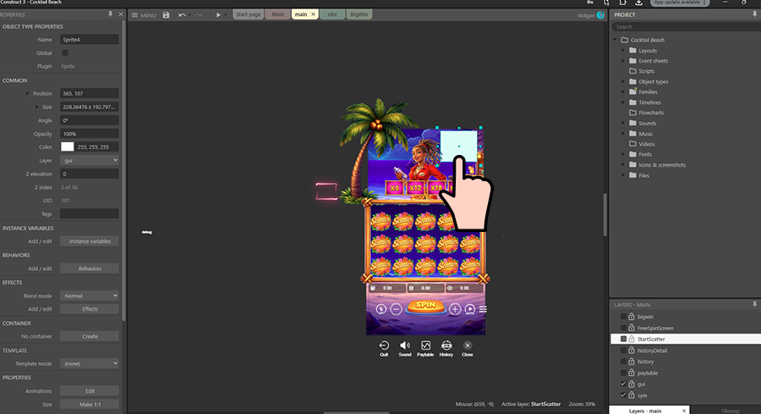The height and width of the screenshot is (414, 761).
Task: Hide the gui layer via its checkbox
Action: tap(623, 384)
